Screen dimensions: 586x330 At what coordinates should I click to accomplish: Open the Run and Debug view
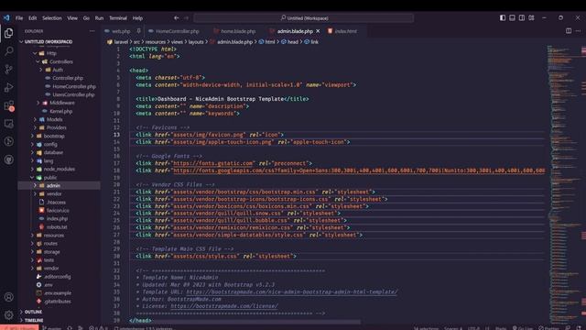[x=8, y=88]
